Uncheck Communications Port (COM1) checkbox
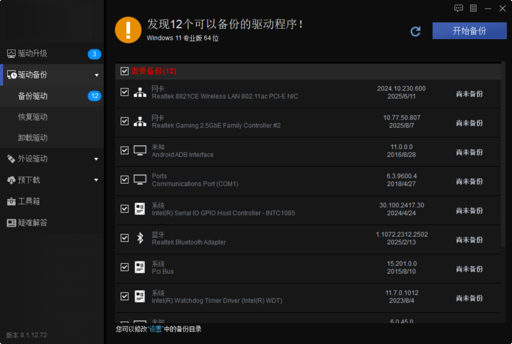This screenshot has height=344, width=512. coord(124,180)
